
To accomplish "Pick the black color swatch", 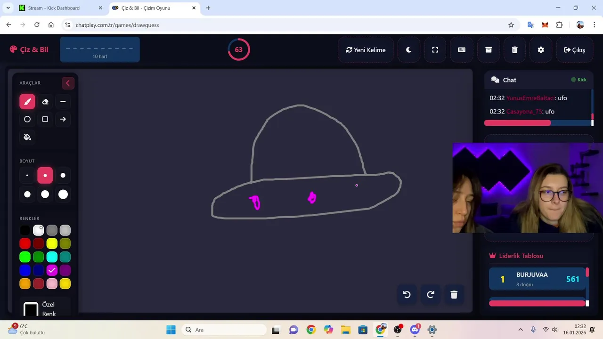I will coord(25,230).
